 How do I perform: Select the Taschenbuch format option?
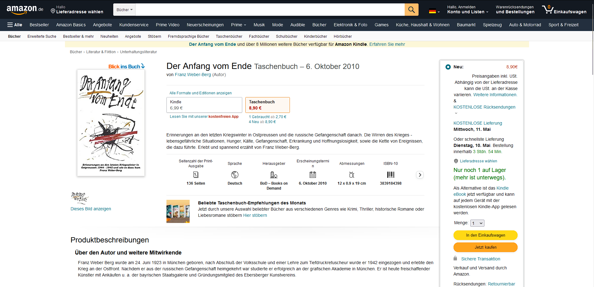267,105
